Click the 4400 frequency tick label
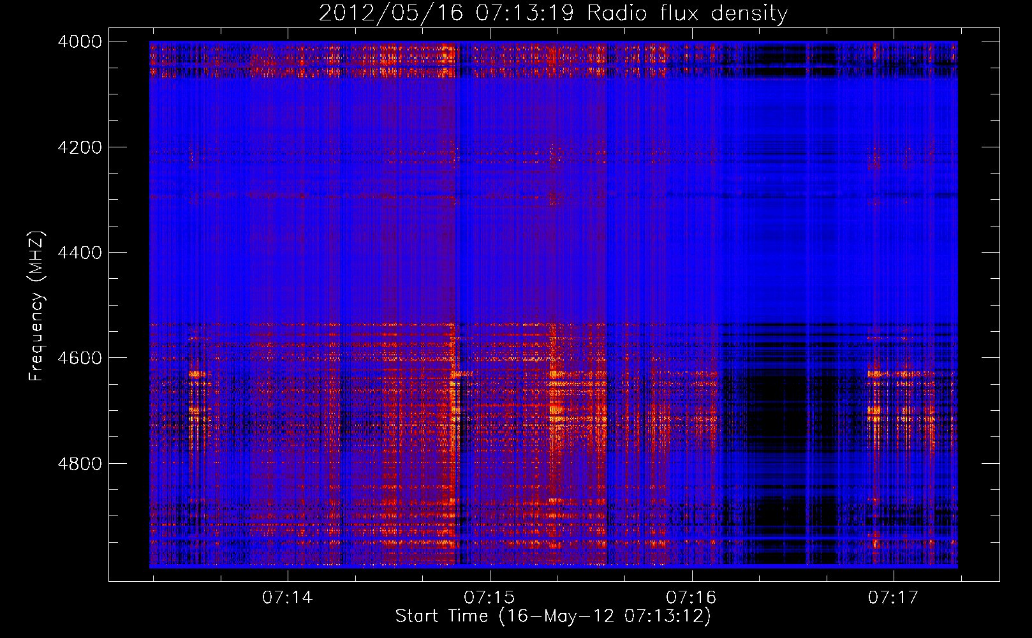Image resolution: width=1032 pixels, height=638 pixels. (79, 253)
